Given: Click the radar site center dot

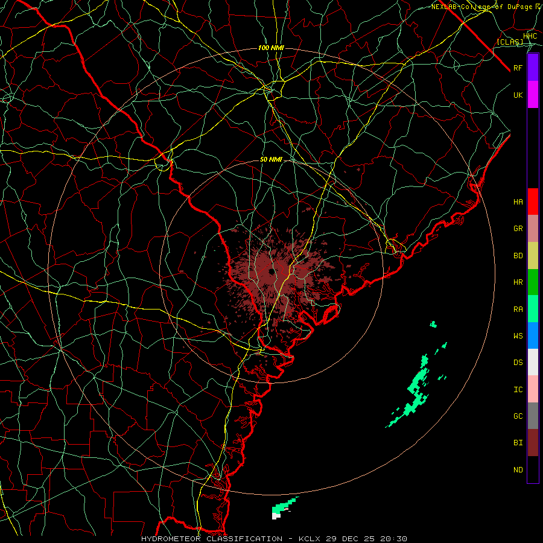Looking at the screenshot, I should (x=271, y=271).
